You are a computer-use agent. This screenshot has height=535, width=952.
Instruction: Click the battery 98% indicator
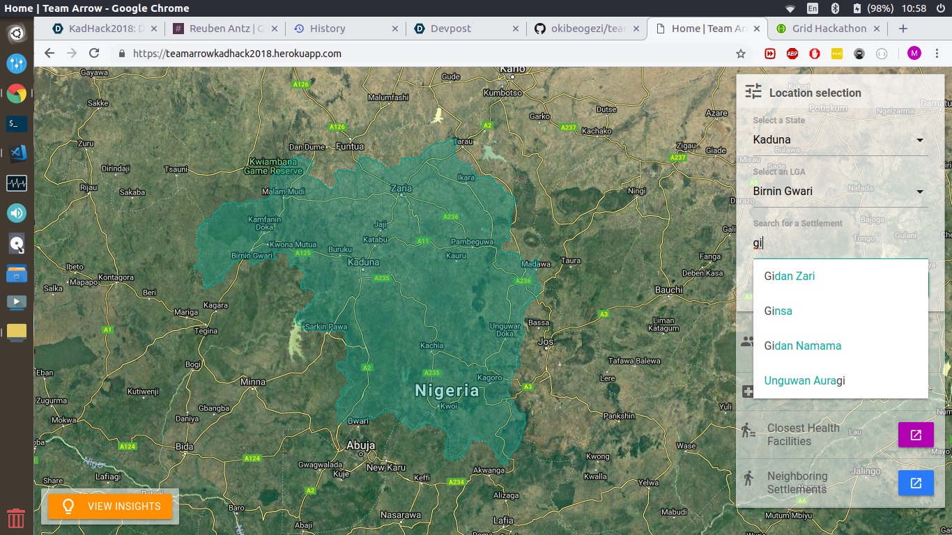coord(873,8)
